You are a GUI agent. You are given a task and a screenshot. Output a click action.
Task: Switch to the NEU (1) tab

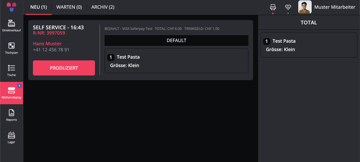(x=38, y=7)
